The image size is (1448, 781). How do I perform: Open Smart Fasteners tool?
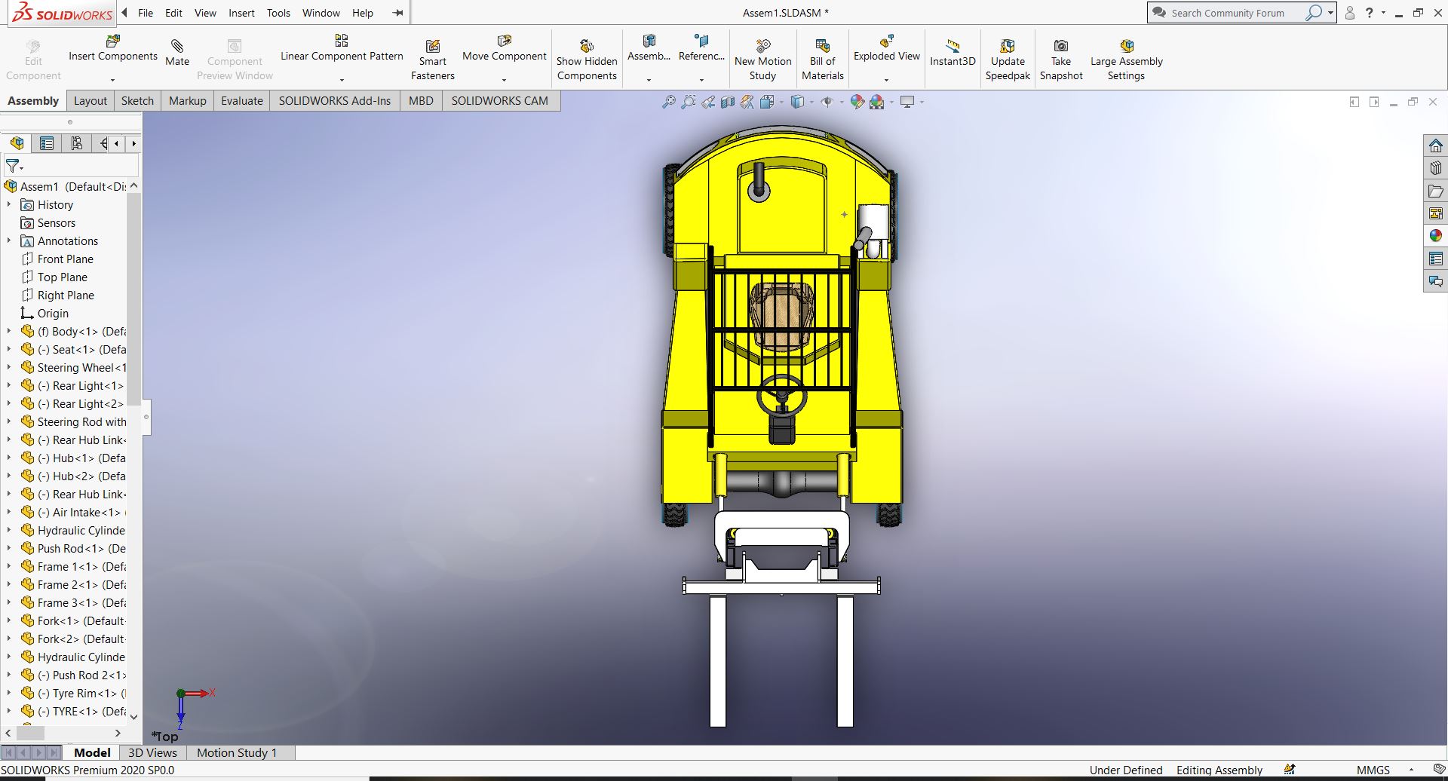click(x=432, y=47)
